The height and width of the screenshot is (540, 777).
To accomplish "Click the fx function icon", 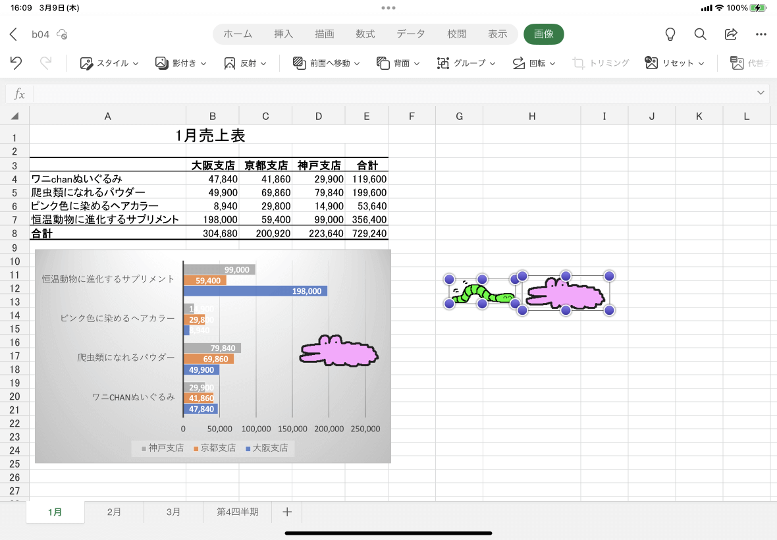I will point(19,94).
